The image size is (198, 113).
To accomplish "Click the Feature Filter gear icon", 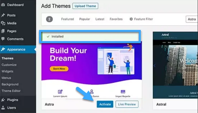I will [x=131, y=19].
